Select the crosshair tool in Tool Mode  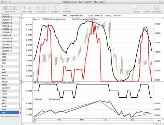click(5, 8)
